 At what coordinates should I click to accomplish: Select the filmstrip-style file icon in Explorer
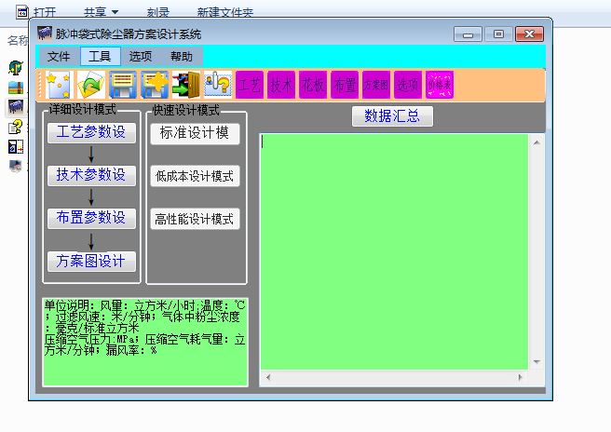[16, 147]
